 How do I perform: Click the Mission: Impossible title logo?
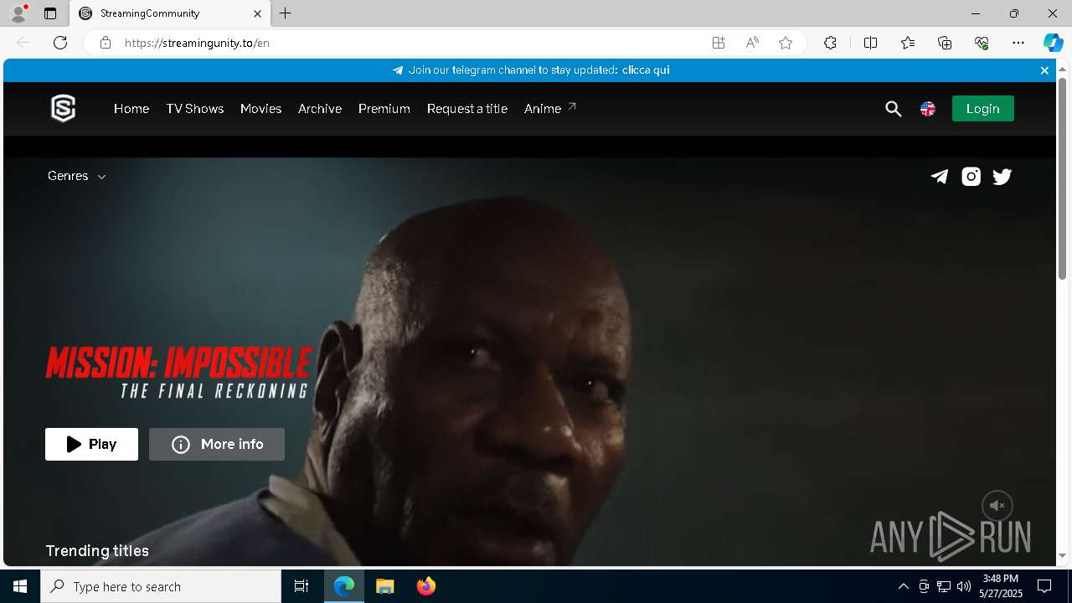[178, 372]
